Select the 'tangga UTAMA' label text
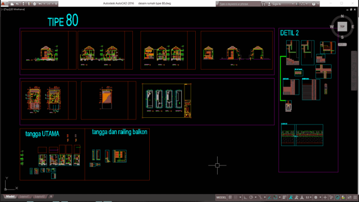The height and width of the screenshot is (202, 359). pyautogui.click(x=42, y=134)
